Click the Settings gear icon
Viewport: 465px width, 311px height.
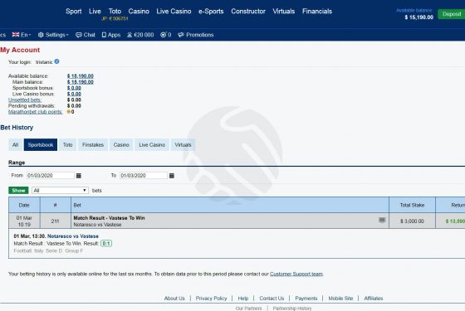(x=41, y=35)
